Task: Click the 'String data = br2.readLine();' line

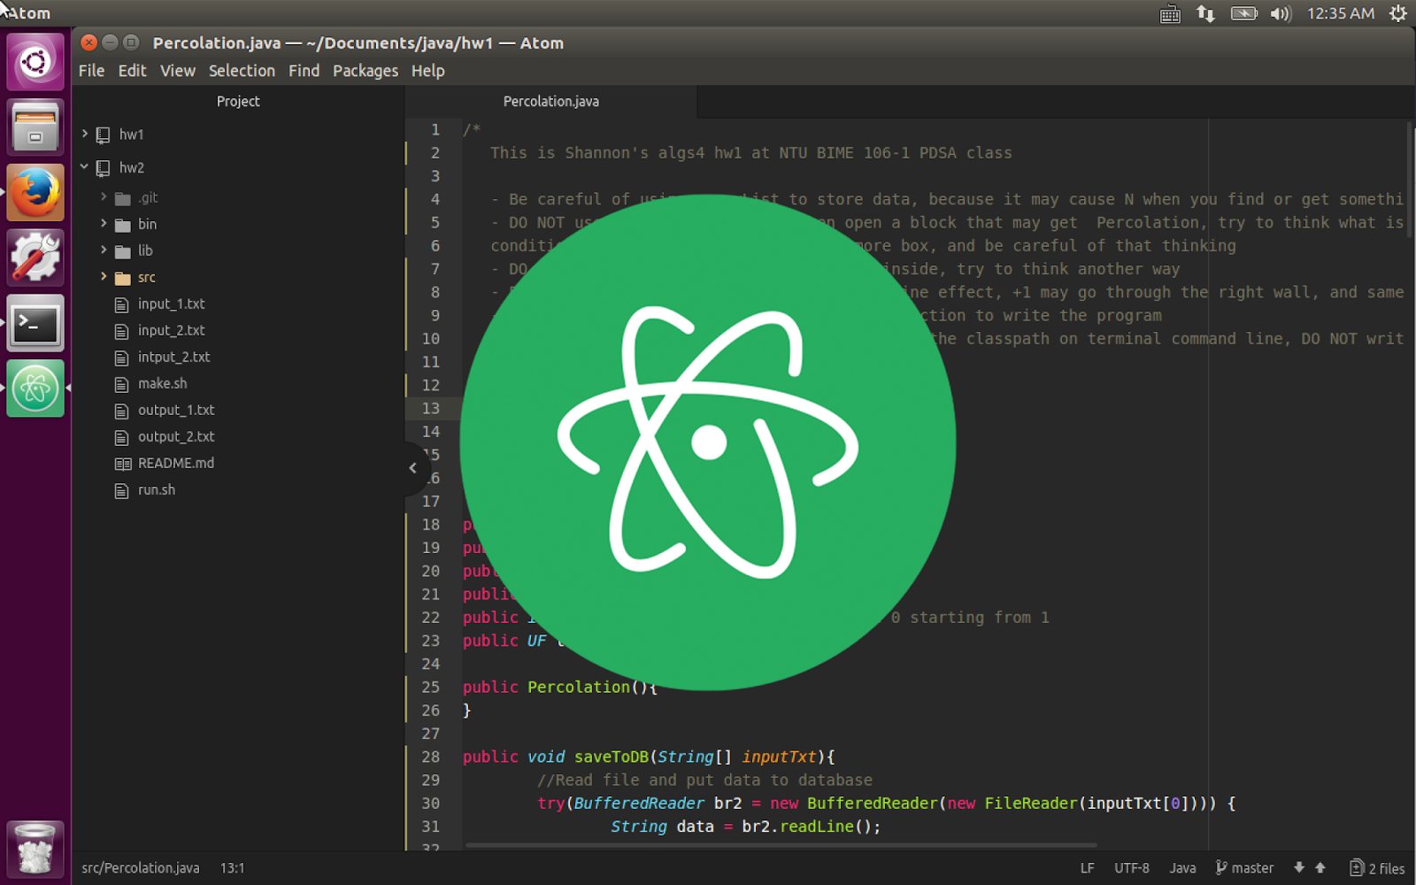Action: [x=746, y=827]
